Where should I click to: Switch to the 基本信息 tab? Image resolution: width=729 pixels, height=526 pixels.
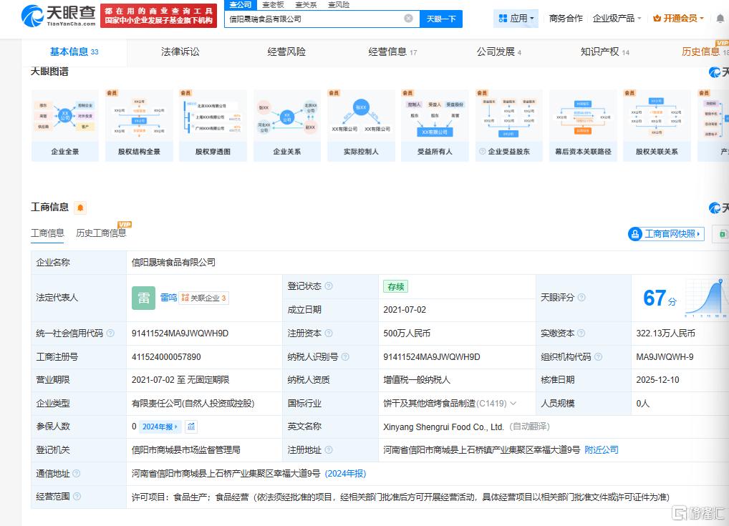point(74,52)
